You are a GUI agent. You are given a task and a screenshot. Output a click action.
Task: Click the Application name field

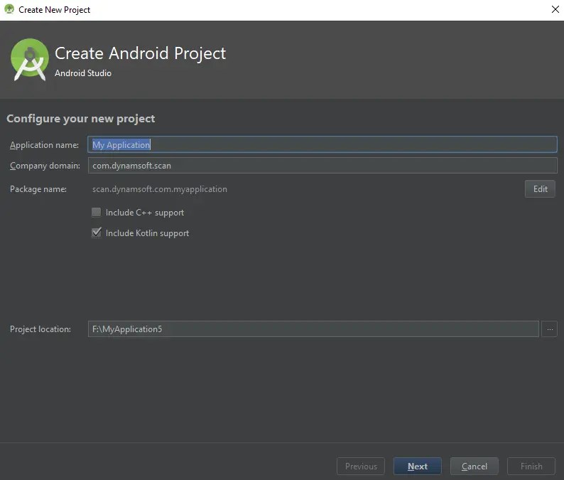coord(322,144)
